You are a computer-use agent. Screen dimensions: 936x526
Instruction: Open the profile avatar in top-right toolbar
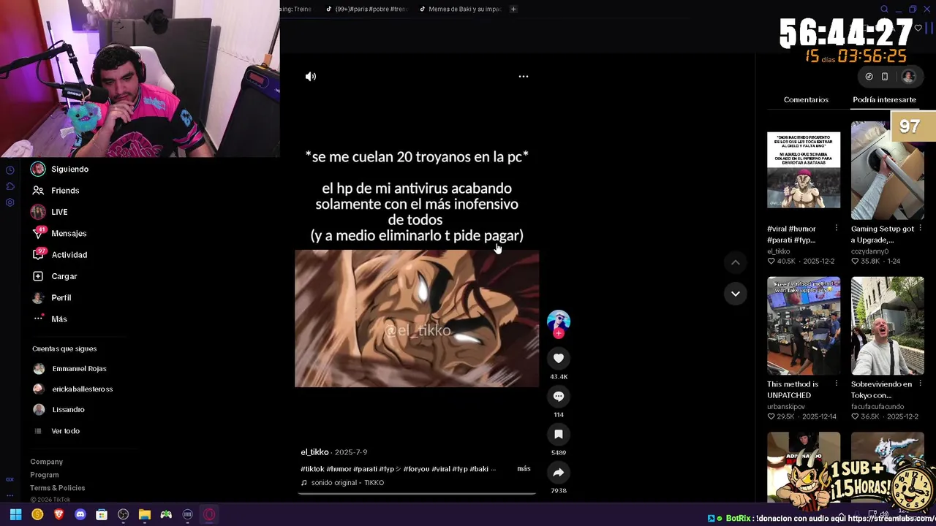[x=908, y=76]
